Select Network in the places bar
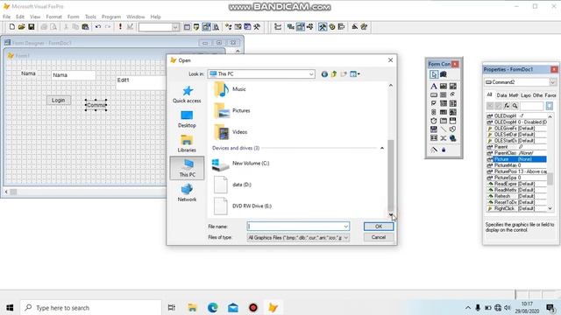The height and width of the screenshot is (315, 561). 187,193
